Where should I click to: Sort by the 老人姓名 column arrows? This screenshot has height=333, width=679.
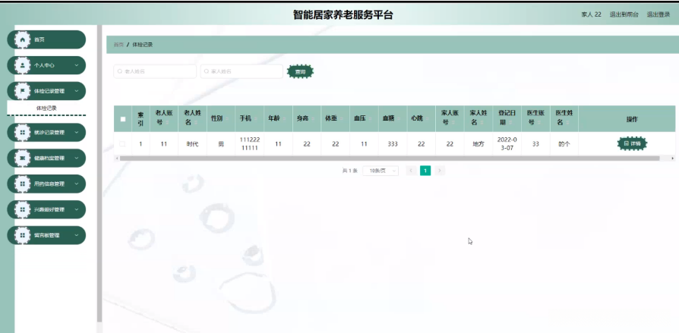click(x=196, y=123)
